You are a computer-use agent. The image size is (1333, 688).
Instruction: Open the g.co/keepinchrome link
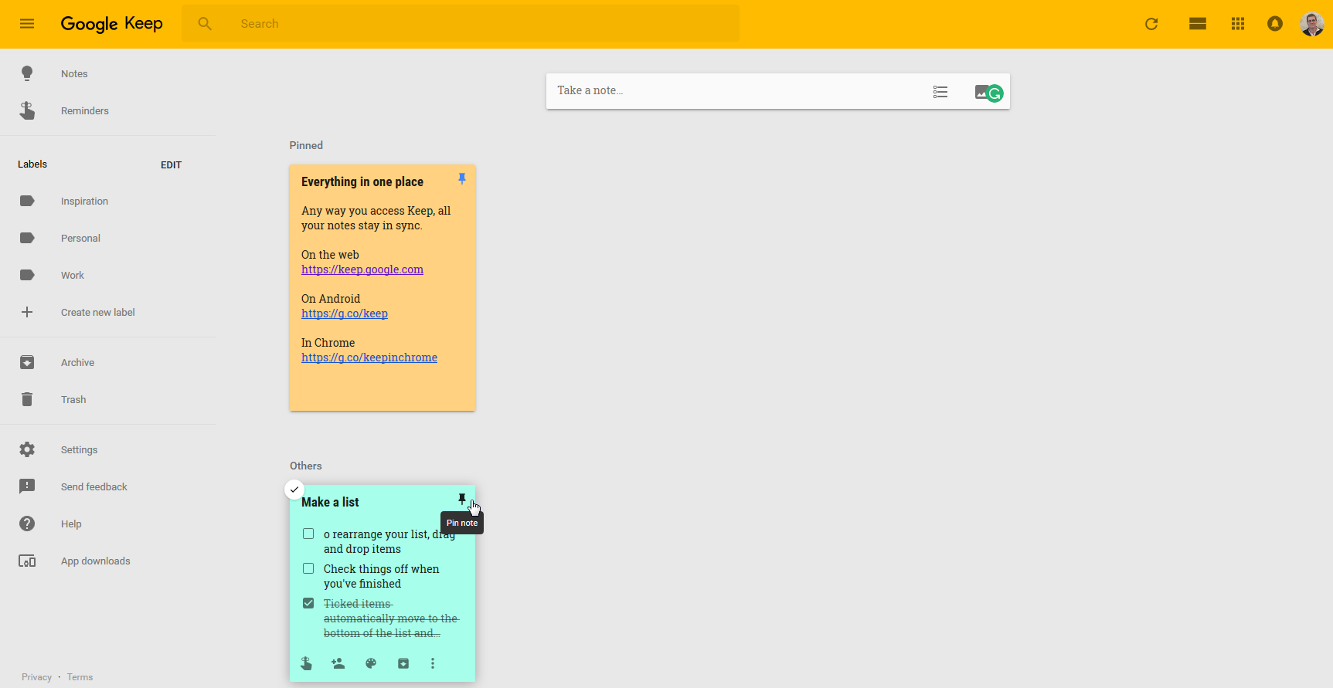(369, 358)
